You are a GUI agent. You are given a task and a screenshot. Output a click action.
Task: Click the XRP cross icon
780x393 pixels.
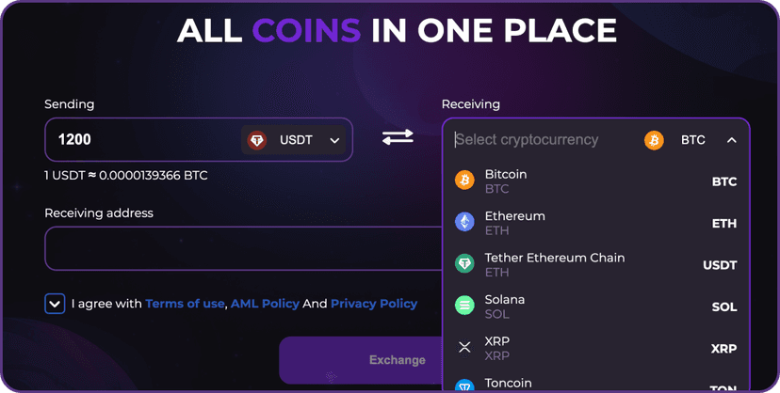464,347
